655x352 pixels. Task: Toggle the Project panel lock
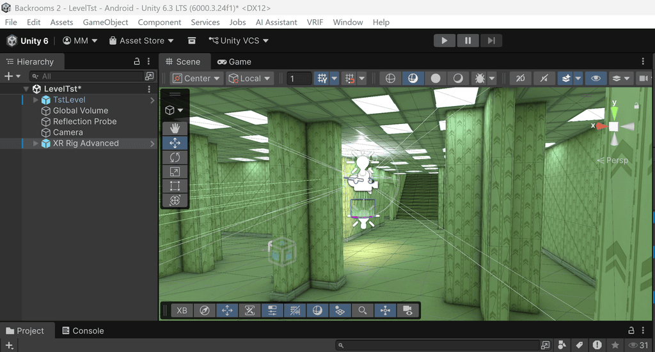[x=631, y=330]
